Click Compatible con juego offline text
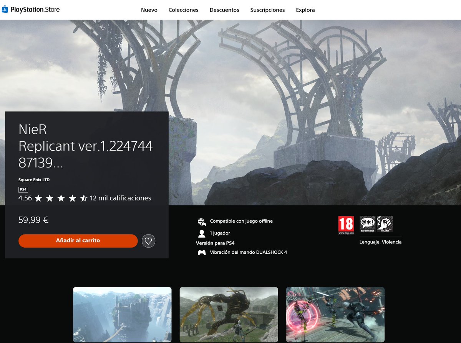The width and height of the screenshot is (461, 343). click(241, 221)
